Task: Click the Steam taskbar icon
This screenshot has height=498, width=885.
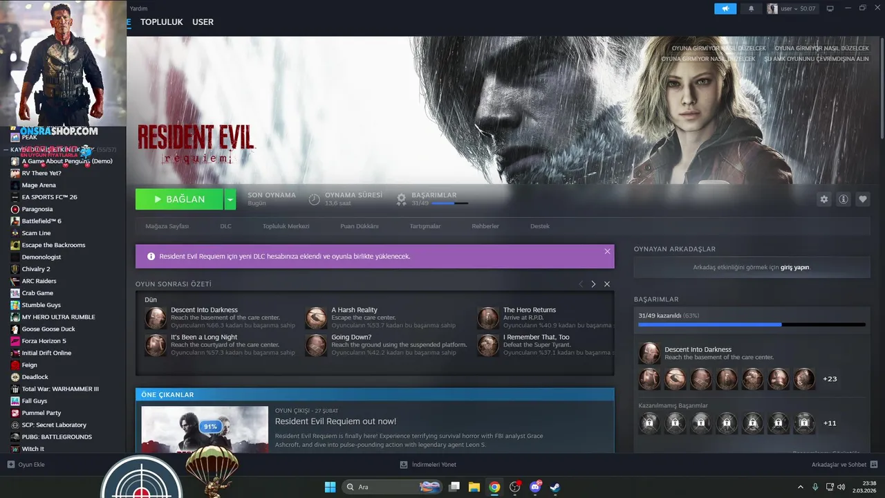Action: (x=555, y=487)
